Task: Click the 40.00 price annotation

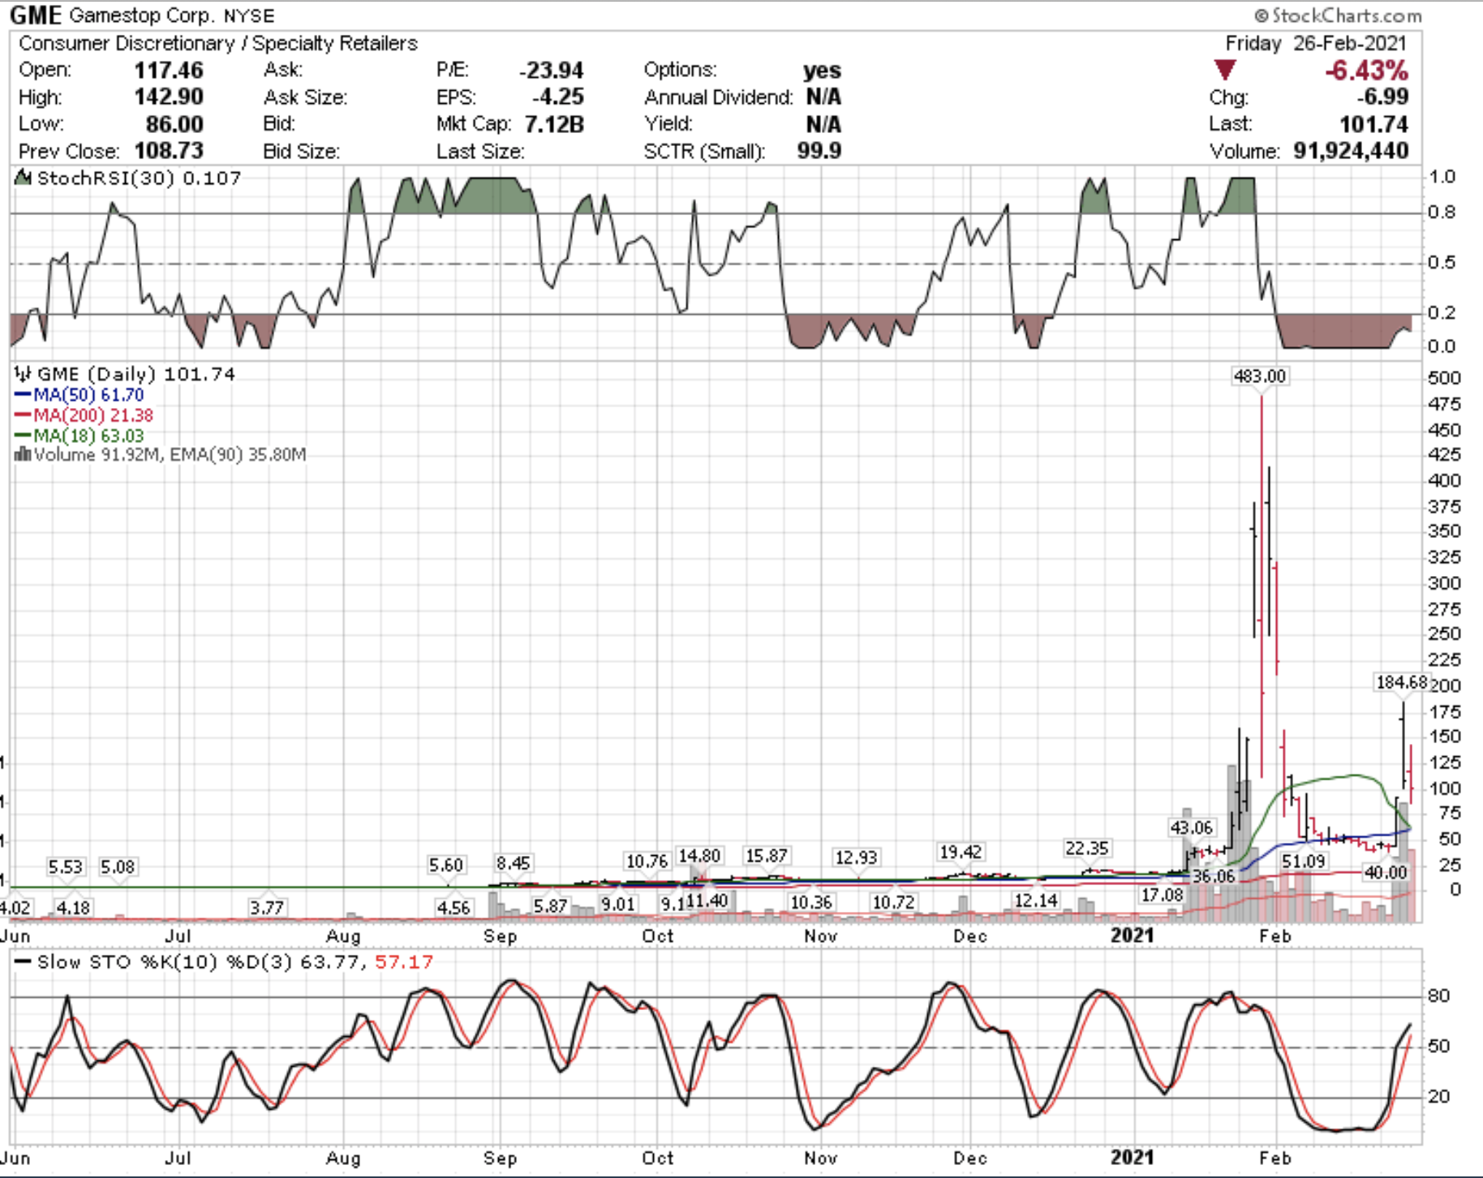Action: tap(1385, 872)
